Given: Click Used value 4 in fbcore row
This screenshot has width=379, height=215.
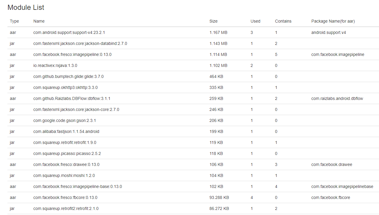Looking at the screenshot, I should (x=252, y=197).
